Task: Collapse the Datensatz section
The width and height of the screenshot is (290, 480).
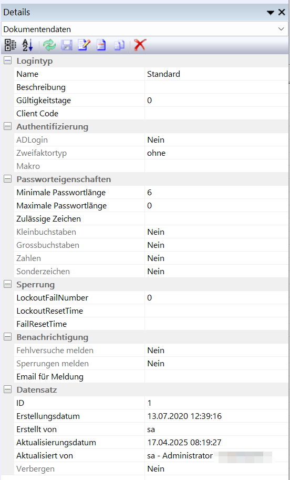Action: [8, 389]
